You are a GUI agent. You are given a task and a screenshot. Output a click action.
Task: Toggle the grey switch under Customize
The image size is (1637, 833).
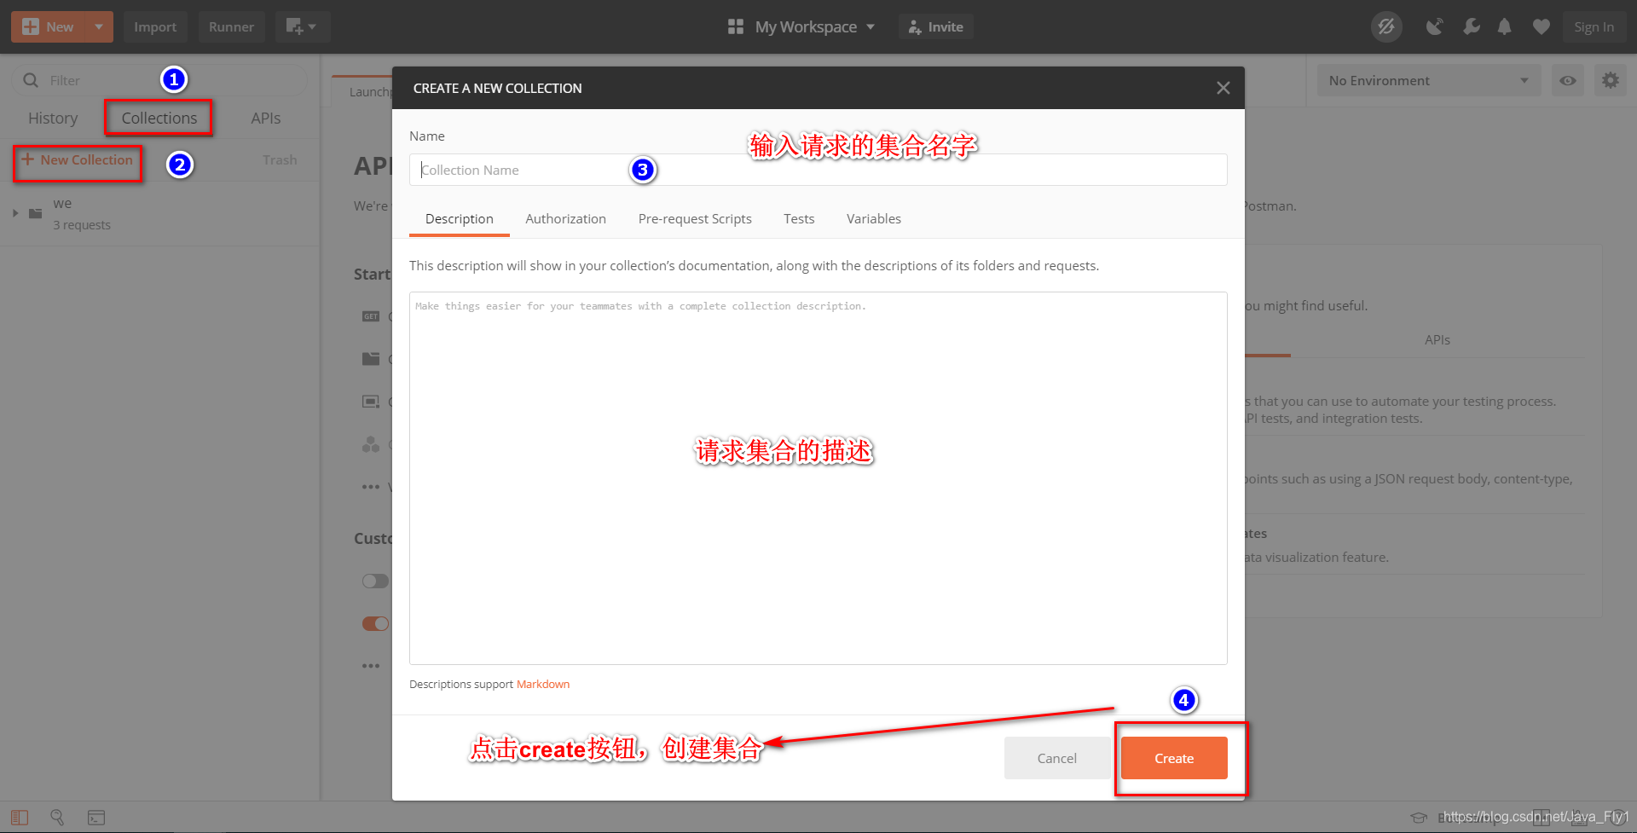click(375, 581)
